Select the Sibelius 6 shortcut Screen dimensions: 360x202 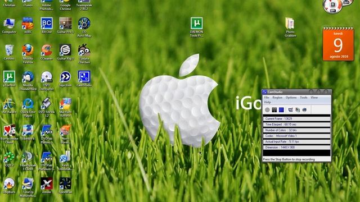coord(28,132)
